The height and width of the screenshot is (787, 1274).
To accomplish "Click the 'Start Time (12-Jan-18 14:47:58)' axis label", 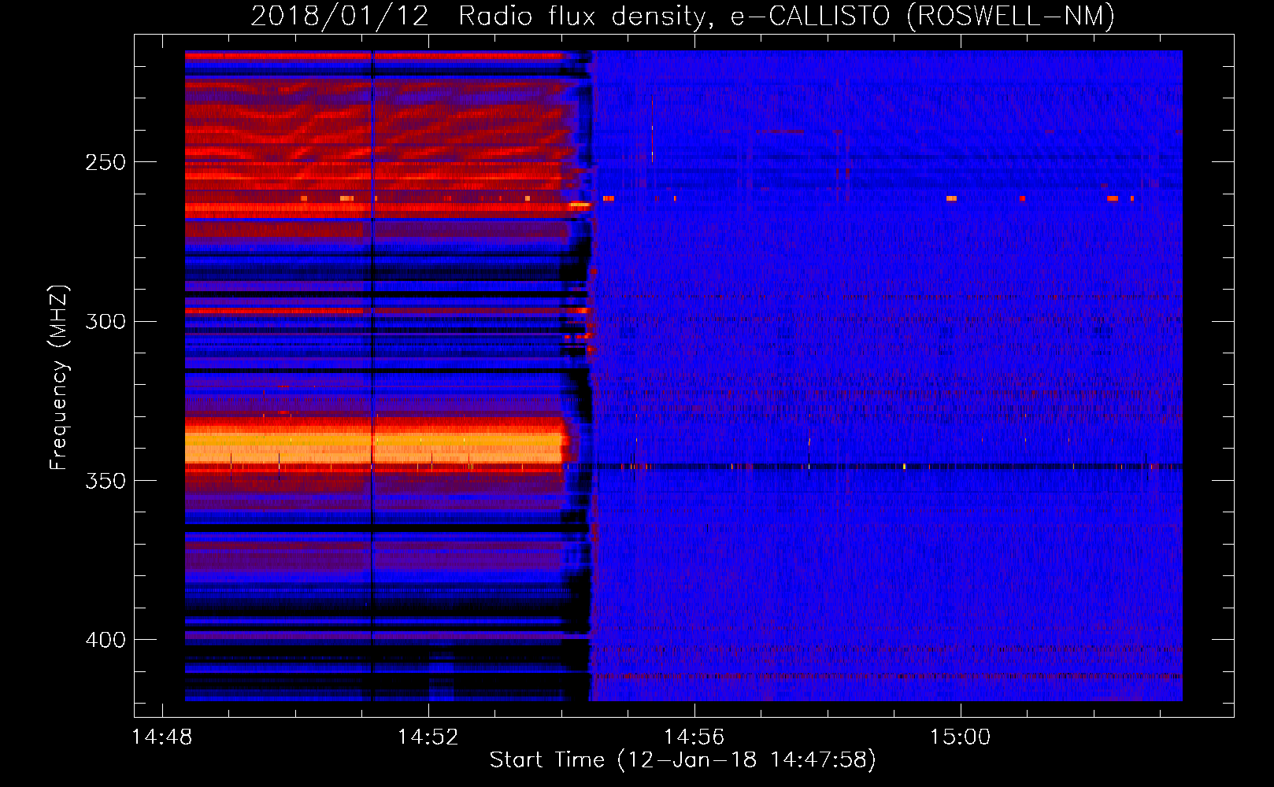I will pyautogui.click(x=683, y=760).
